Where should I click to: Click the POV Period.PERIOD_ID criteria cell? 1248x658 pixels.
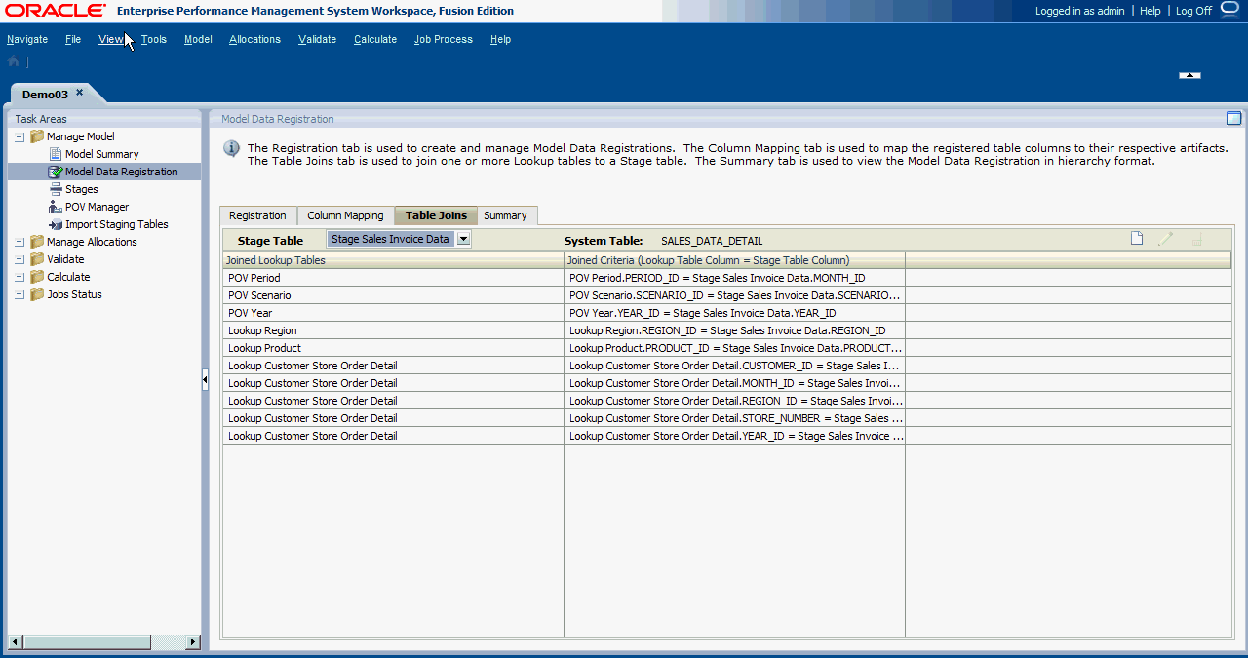735,278
